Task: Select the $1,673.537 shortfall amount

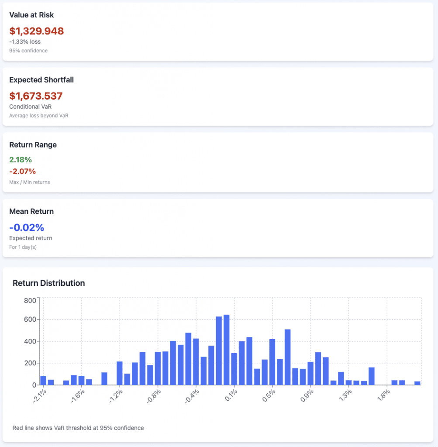Action: (36, 96)
